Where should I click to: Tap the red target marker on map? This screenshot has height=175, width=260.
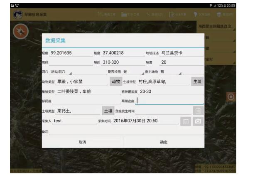point(231,96)
